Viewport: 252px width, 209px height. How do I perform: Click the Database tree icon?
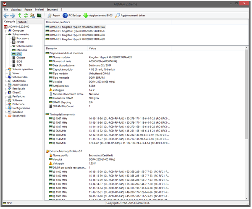pyautogui.click(x=10, y=112)
